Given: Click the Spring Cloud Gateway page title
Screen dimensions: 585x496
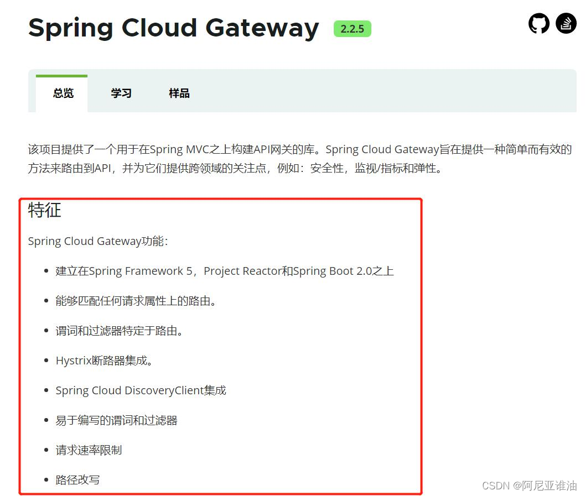Looking at the screenshot, I should [173, 28].
